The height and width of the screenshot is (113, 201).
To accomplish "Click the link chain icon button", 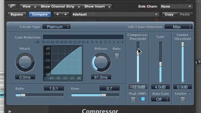I will [x=12, y=6].
